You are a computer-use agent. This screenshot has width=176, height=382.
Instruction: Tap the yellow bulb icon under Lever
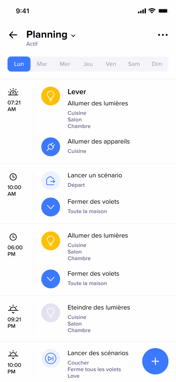click(51, 96)
